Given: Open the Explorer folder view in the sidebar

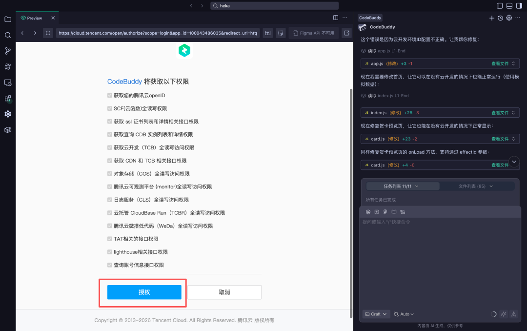Looking at the screenshot, I should tap(7, 20).
